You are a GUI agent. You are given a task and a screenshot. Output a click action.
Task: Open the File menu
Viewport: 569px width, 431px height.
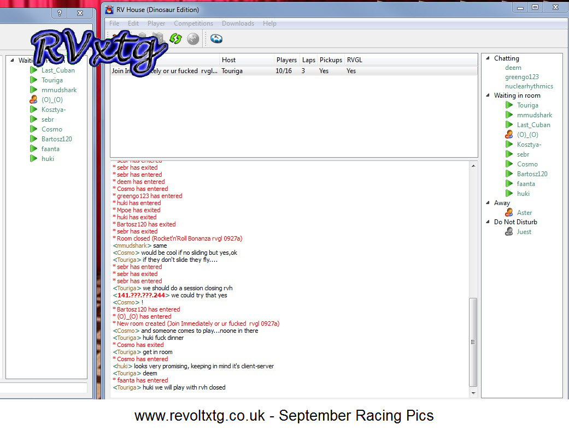[114, 23]
